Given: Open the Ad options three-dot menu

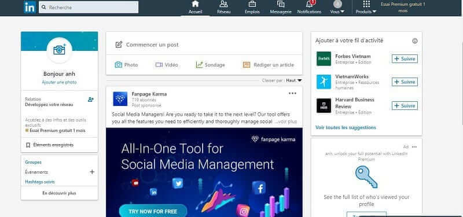Looking at the screenshot, I should pyautogui.click(x=414, y=147).
